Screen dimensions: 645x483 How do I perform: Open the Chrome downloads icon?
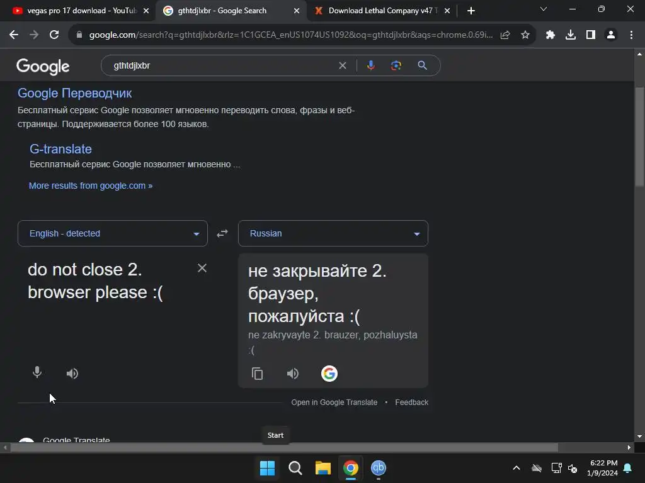(x=571, y=35)
